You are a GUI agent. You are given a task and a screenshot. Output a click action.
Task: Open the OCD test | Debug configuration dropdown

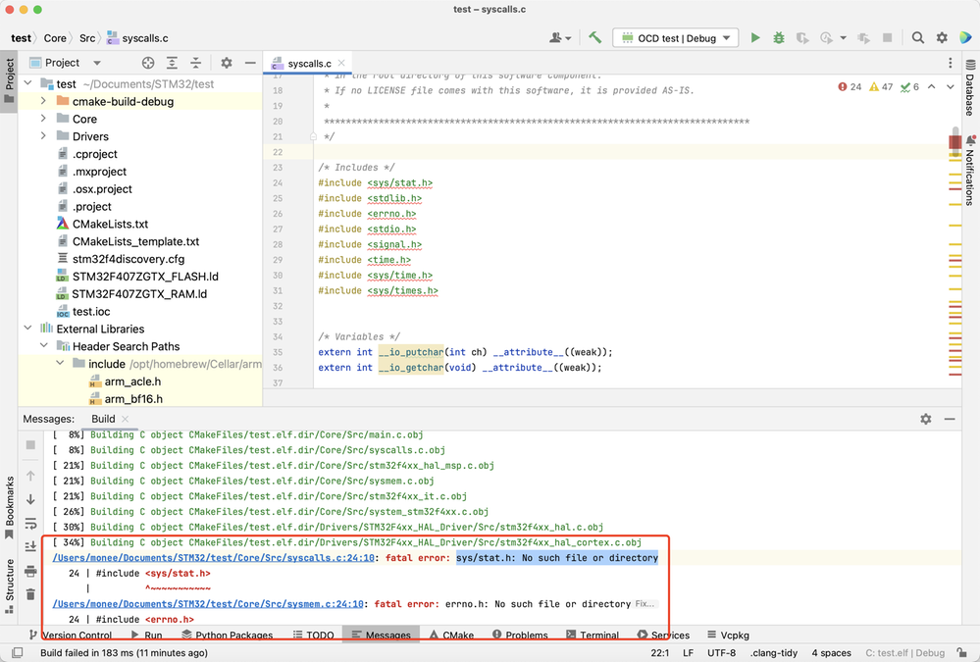click(x=675, y=38)
